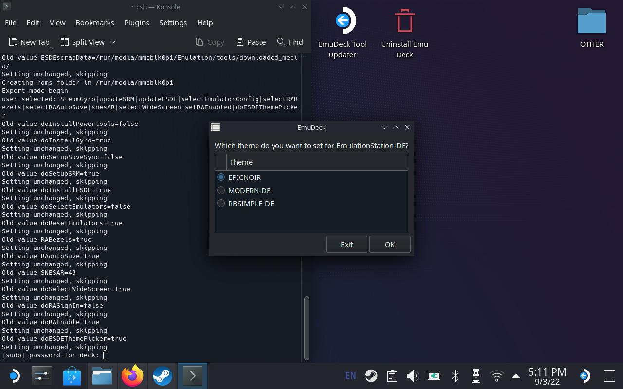
Task: Expand hidden system tray icons arrow
Action: pyautogui.click(x=516, y=376)
